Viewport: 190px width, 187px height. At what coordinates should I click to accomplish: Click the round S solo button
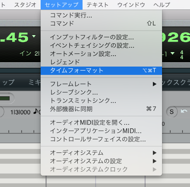[172, 112]
